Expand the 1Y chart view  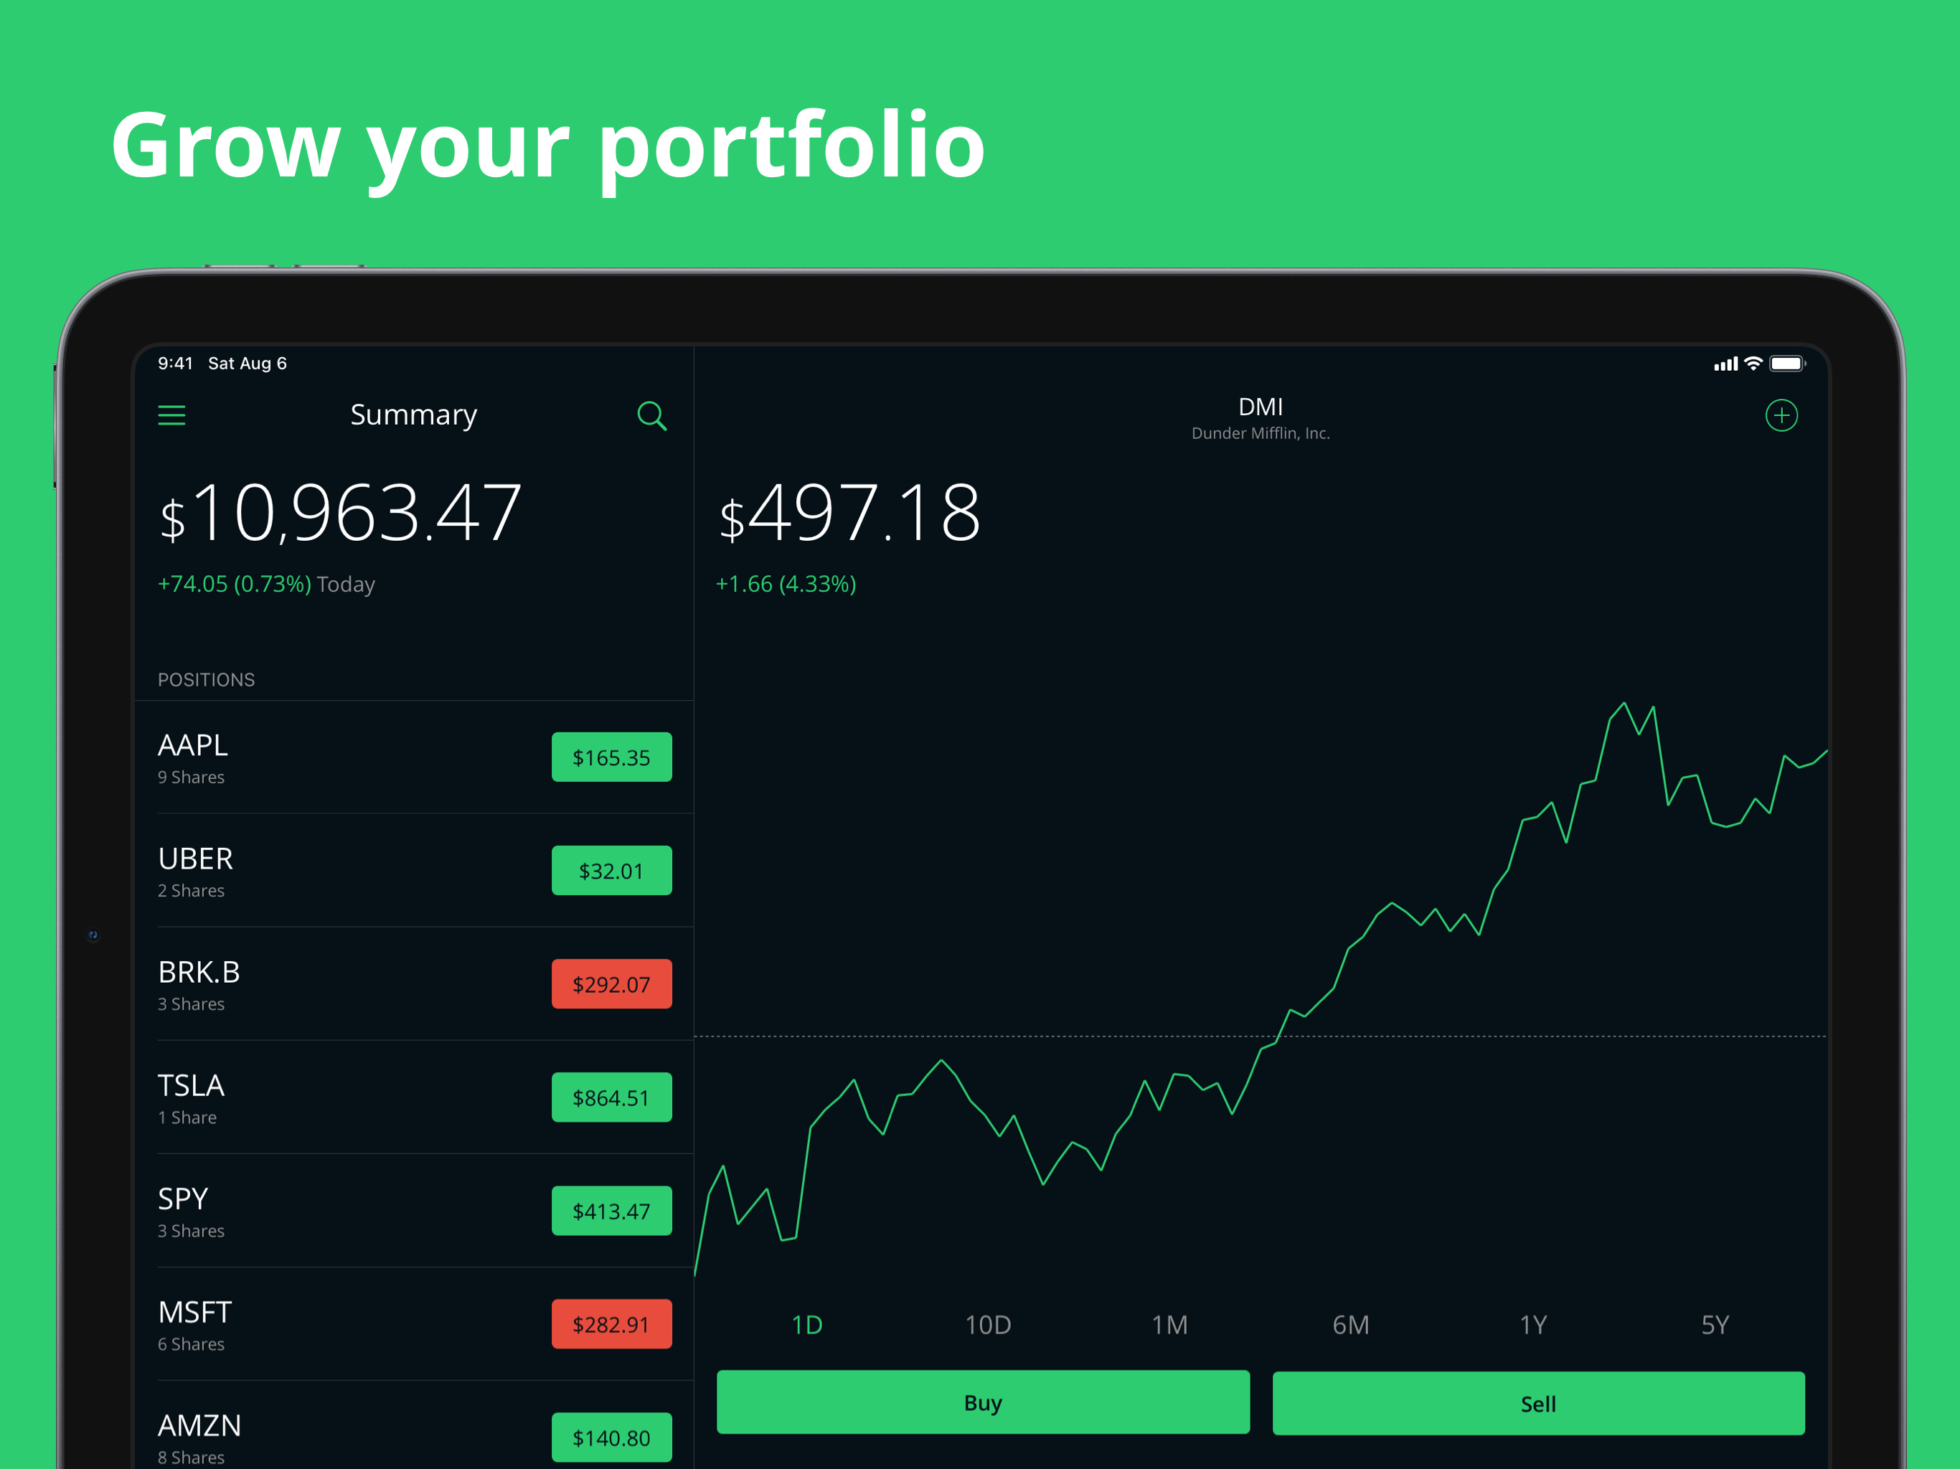click(1533, 1323)
